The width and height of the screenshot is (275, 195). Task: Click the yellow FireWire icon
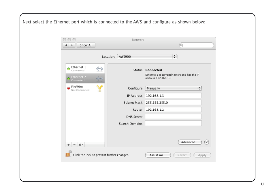pyautogui.click(x=99, y=88)
